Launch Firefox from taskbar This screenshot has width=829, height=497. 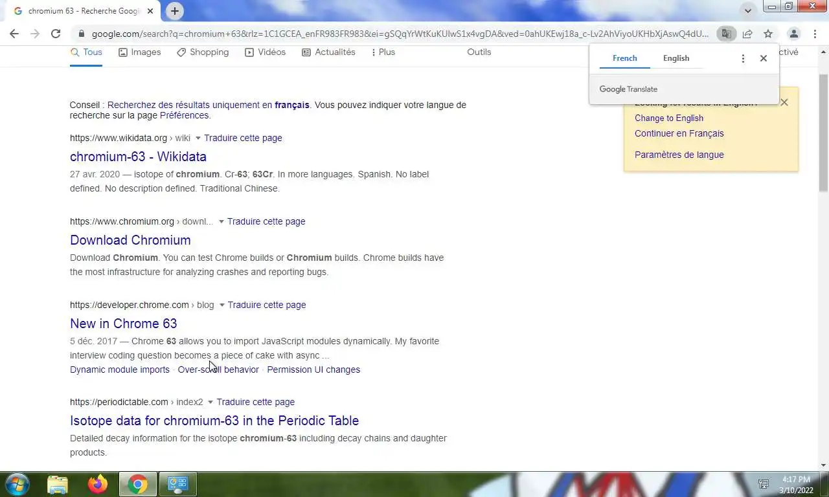point(98,484)
